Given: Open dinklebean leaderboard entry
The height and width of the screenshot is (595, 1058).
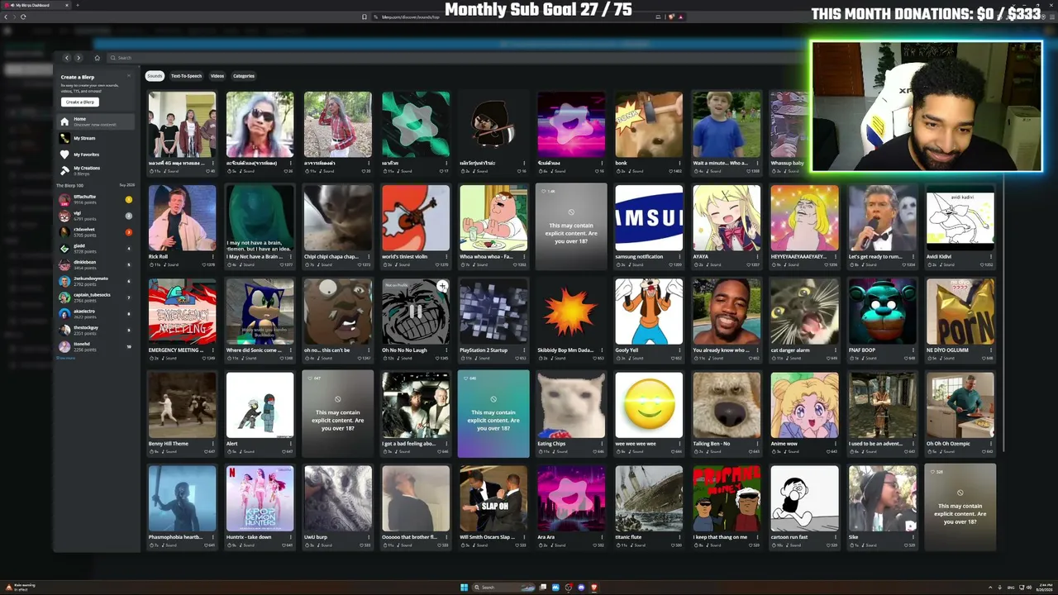Looking at the screenshot, I should click(x=97, y=264).
